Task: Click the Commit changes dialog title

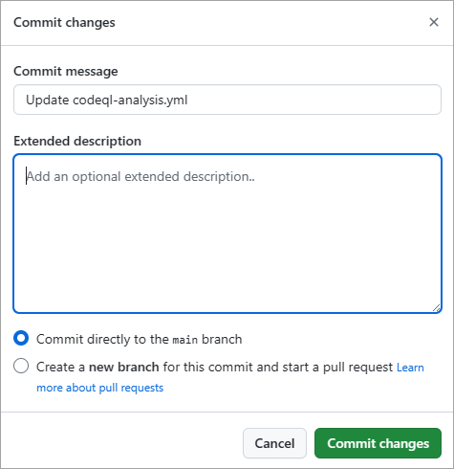Action: click(64, 23)
